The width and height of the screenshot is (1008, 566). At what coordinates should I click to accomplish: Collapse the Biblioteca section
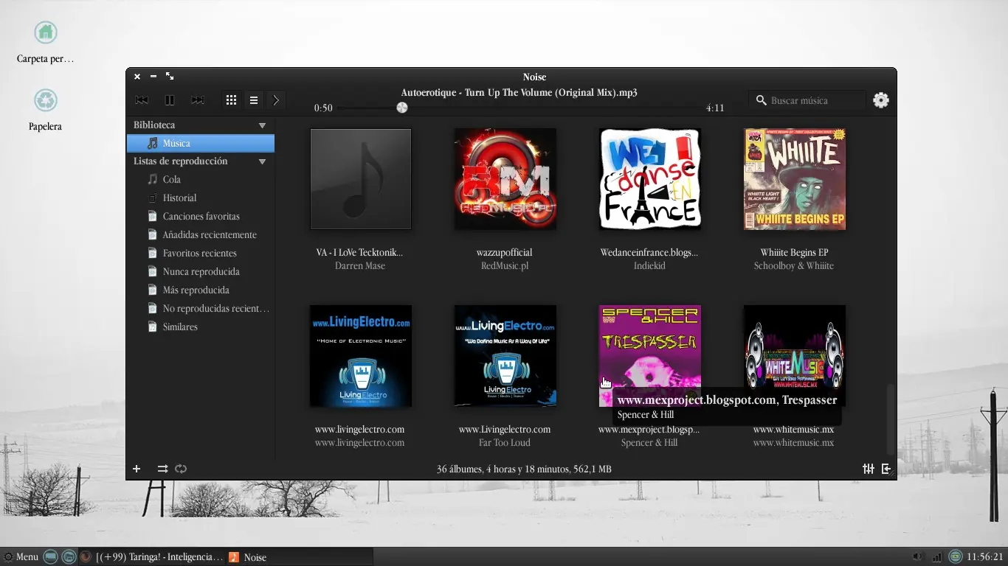pyautogui.click(x=262, y=125)
